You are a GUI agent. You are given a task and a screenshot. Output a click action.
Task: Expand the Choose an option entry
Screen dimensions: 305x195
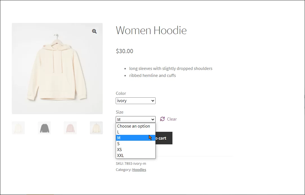tap(133, 126)
